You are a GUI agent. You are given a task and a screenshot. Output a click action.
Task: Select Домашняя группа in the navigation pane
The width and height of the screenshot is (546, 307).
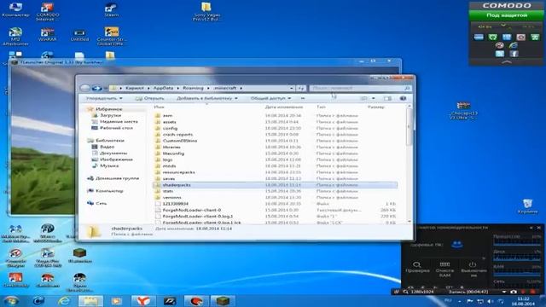tap(118, 178)
